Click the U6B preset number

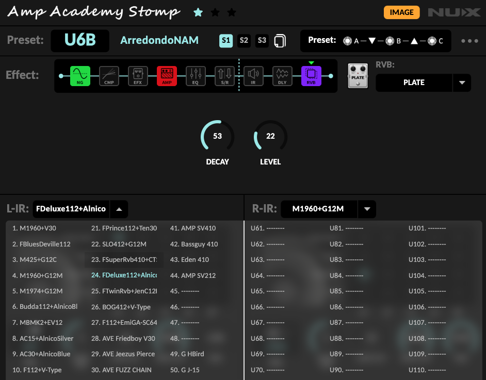tap(80, 40)
